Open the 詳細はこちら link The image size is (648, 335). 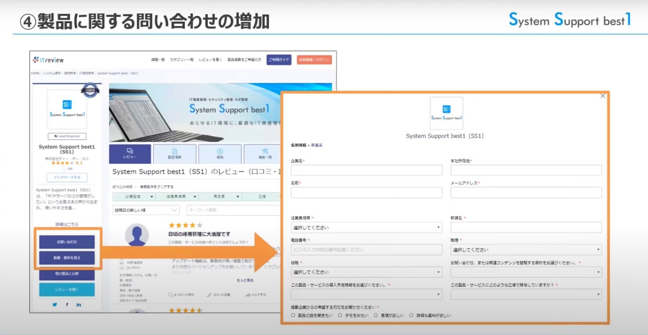tap(67, 224)
